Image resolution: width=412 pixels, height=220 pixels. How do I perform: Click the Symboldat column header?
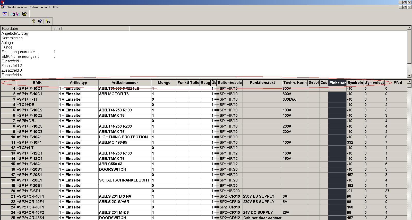tap(374, 83)
